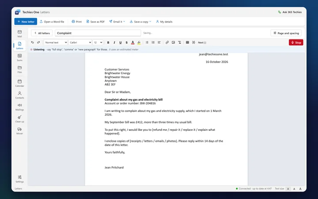Pick the yellow highlight colour button
Image resolution: width=318 pixels, height=199 pixels.
(x=139, y=42)
